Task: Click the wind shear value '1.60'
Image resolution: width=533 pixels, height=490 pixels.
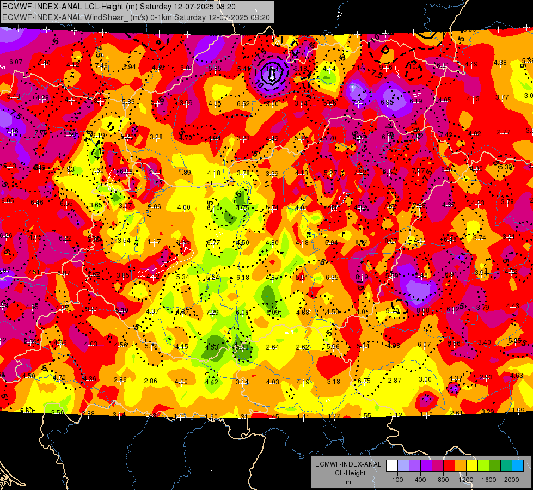Action: tap(211, 417)
